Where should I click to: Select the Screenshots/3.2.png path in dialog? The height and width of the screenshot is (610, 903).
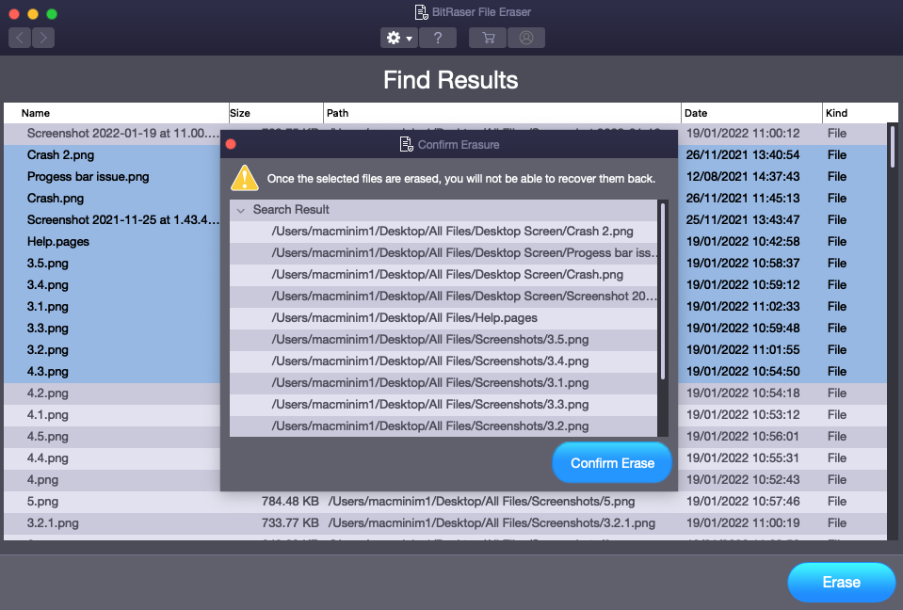[443, 426]
